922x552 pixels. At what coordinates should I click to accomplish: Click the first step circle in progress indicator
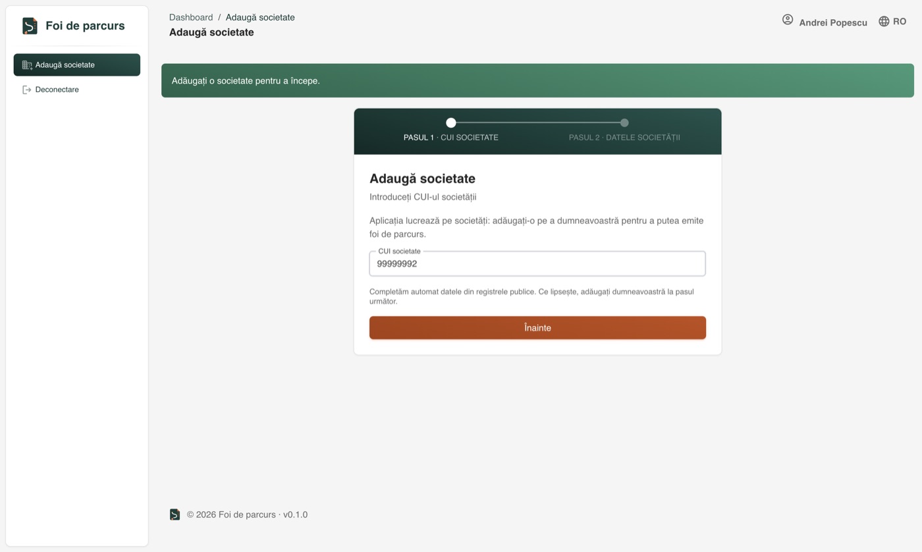click(451, 123)
